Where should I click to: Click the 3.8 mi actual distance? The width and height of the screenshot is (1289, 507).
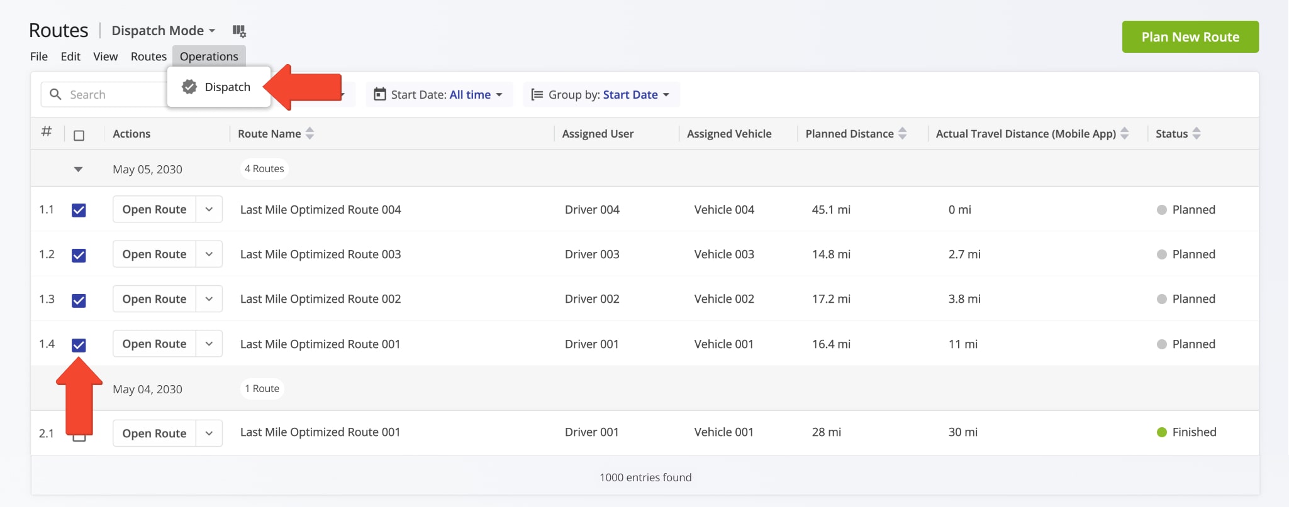coord(964,299)
